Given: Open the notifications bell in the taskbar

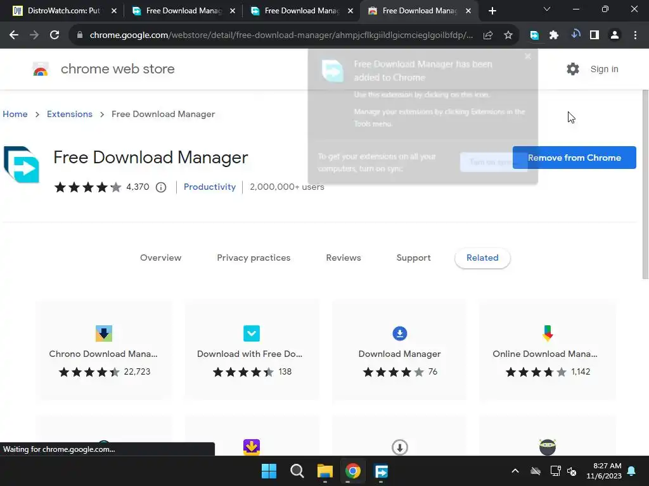Looking at the screenshot, I should (x=632, y=471).
